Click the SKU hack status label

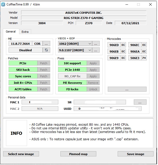(x=23, y=70)
